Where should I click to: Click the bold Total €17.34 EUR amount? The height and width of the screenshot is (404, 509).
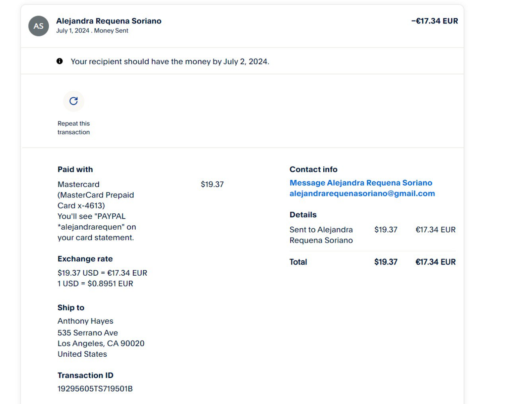pos(435,262)
